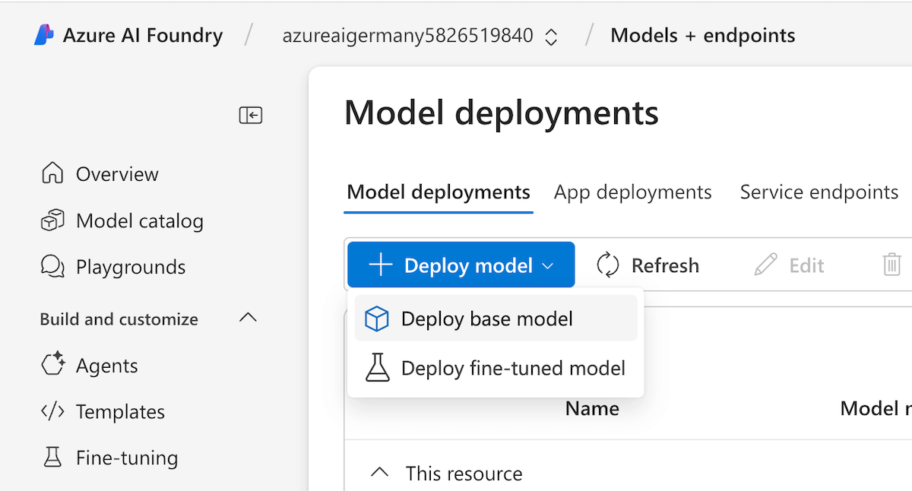Image resolution: width=912 pixels, height=491 pixels.
Task: Click the Agents icon in sidebar
Action: pyautogui.click(x=52, y=366)
